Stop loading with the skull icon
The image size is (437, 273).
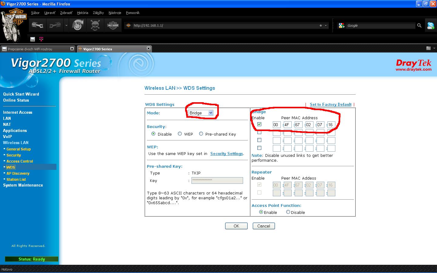95,25
